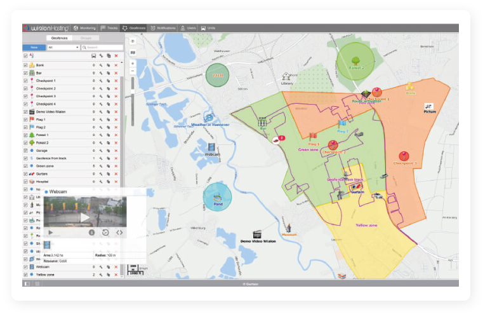The height and width of the screenshot is (314, 490).
Task: Sort geofences with the A-Z icon
Action: click(x=32, y=56)
